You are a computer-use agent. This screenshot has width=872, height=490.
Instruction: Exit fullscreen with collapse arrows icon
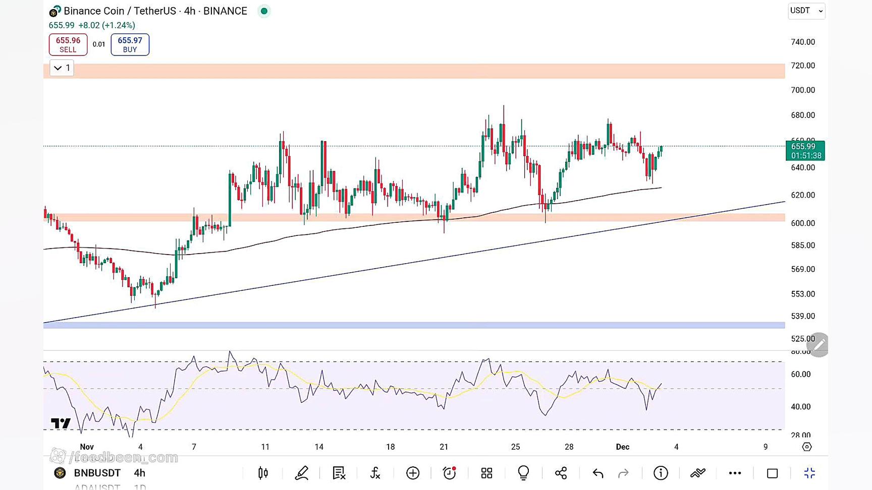click(809, 473)
